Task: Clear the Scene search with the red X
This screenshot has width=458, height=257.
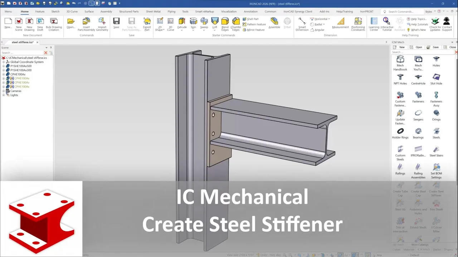Action: 46,53
